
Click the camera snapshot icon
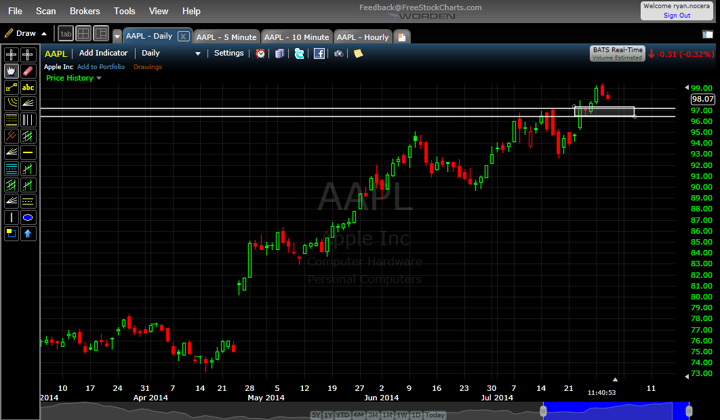pyautogui.click(x=338, y=54)
